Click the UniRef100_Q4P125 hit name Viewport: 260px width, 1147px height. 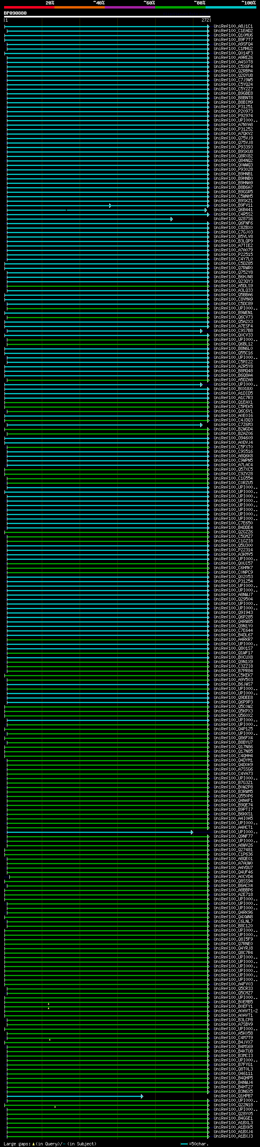point(233,729)
